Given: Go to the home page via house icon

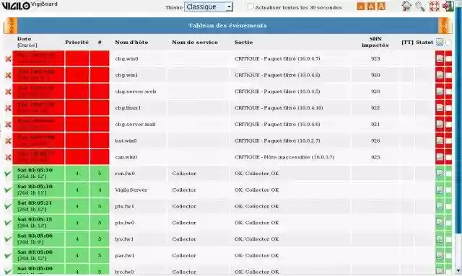Looking at the screenshot, I should click(406, 6).
